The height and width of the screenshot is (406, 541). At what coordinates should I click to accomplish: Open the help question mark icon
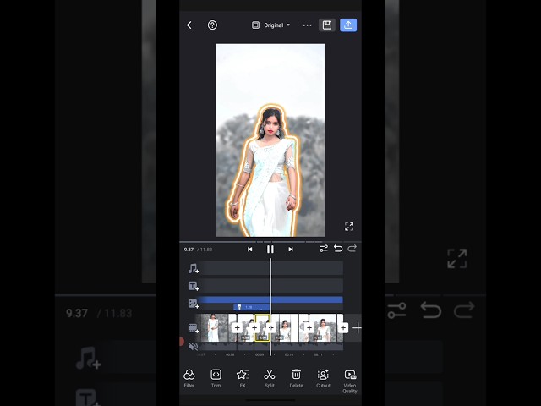point(212,25)
